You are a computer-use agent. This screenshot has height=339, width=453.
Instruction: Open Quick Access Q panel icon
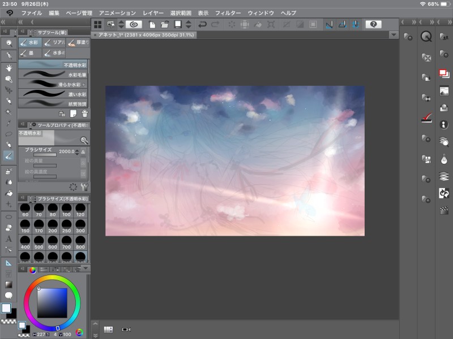[426, 37]
